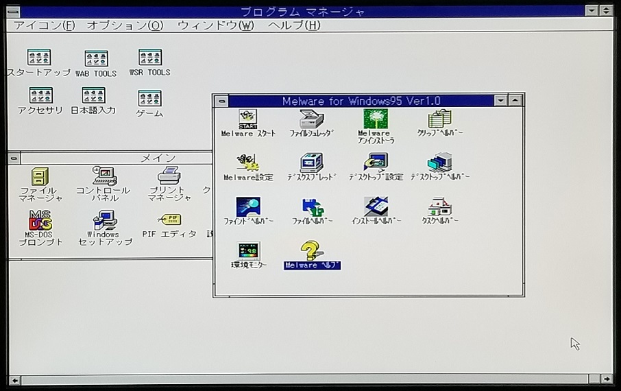Maximize the Melware for Windows95 window
Screen dimensions: 621x391
[x=515, y=101]
